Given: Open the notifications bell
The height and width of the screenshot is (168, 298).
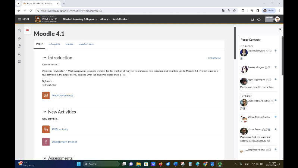Looking at the screenshot, I should (252, 19).
